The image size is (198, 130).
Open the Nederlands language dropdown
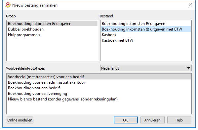click(146, 68)
